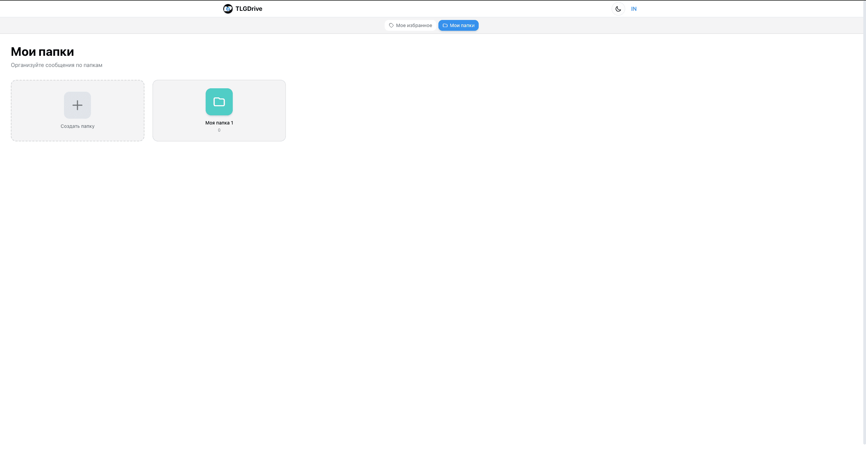Click the crescent moon theme icon at top right

click(x=618, y=9)
